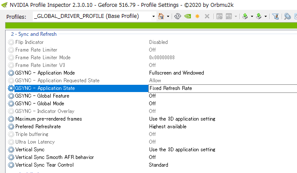This screenshot has height=173, width=297.
Task: Select the 'Frame Rate Limiter V3' setting name
Action: tap(40, 65)
